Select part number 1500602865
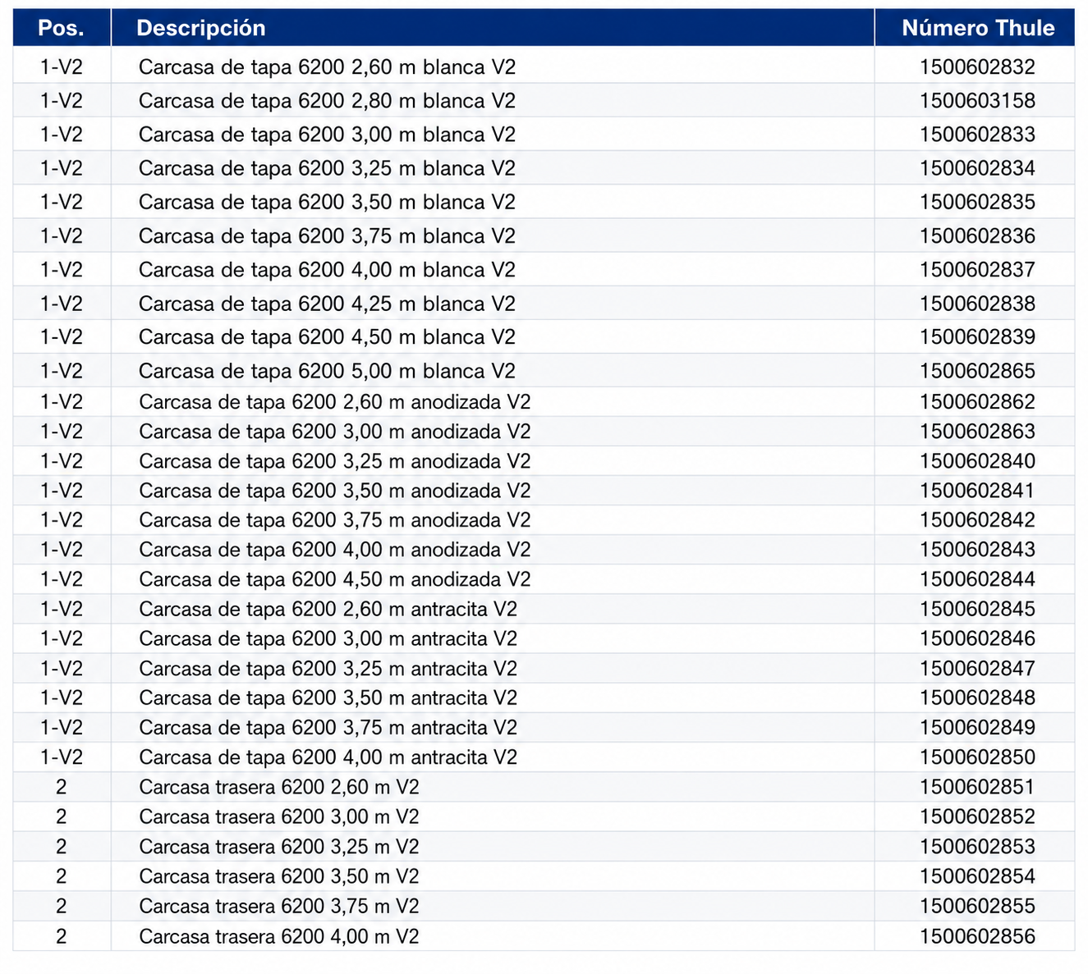The image size is (1088, 974). pos(977,371)
